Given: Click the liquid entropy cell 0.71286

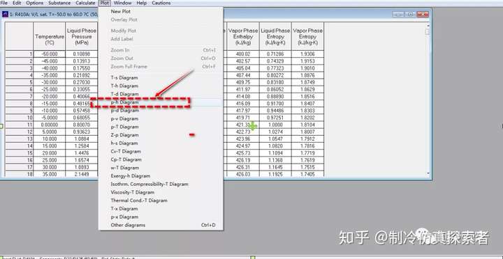Looking at the screenshot, I should click(x=275, y=54).
